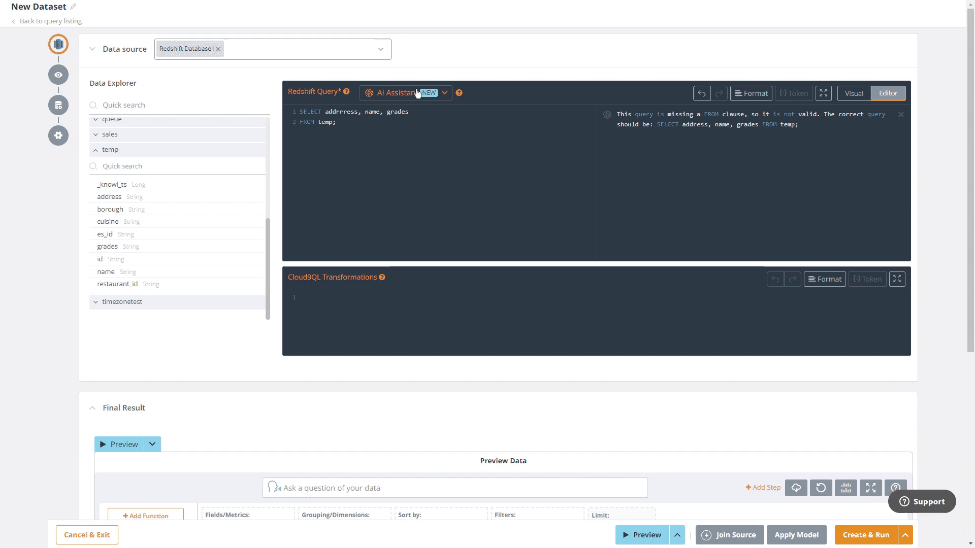Click Format in Cloud9QL Transformations toolbar
This screenshot has height=548, width=975.
825,279
